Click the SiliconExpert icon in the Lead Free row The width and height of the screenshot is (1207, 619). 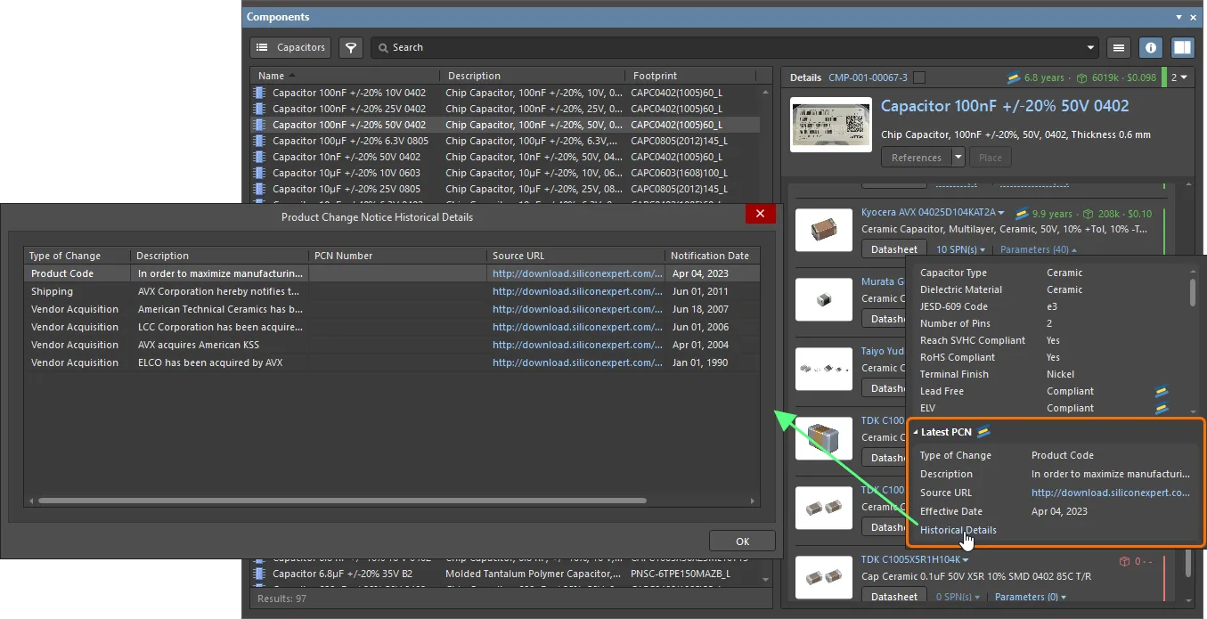(1162, 392)
